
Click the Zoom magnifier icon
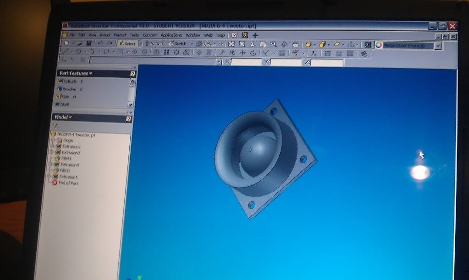point(273,44)
